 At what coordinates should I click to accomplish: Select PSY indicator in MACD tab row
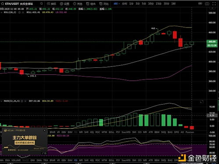coord(118,132)
